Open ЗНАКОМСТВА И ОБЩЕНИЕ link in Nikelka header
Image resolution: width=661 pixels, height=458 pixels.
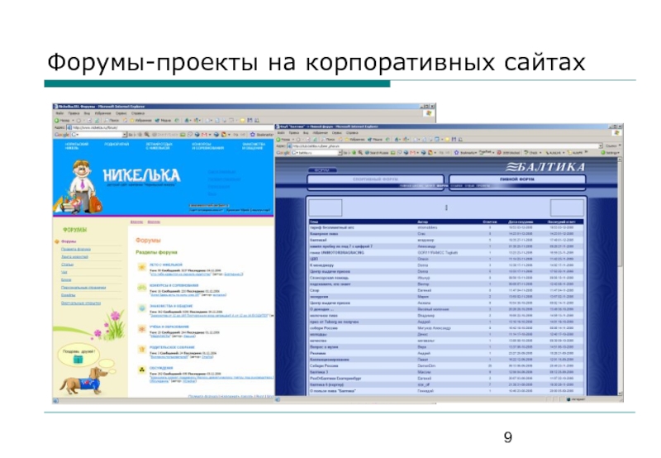click(x=254, y=146)
